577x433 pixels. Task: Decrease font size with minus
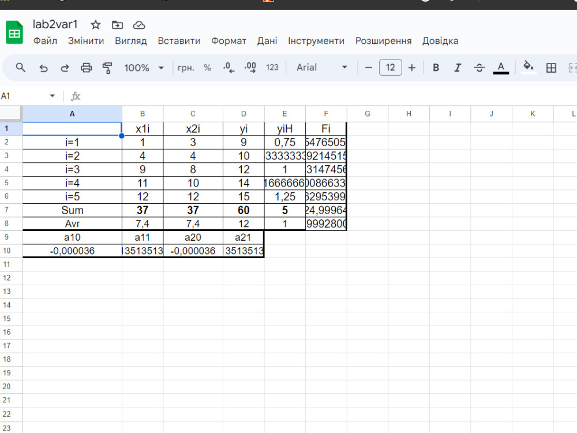coord(368,68)
